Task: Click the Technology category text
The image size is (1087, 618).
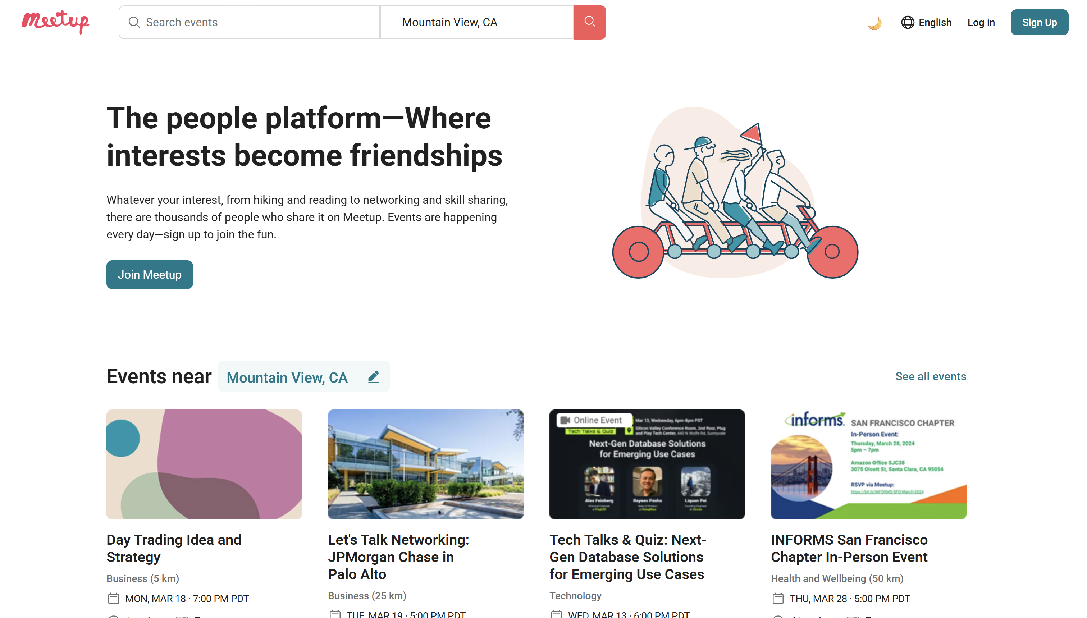Action: [x=576, y=596]
